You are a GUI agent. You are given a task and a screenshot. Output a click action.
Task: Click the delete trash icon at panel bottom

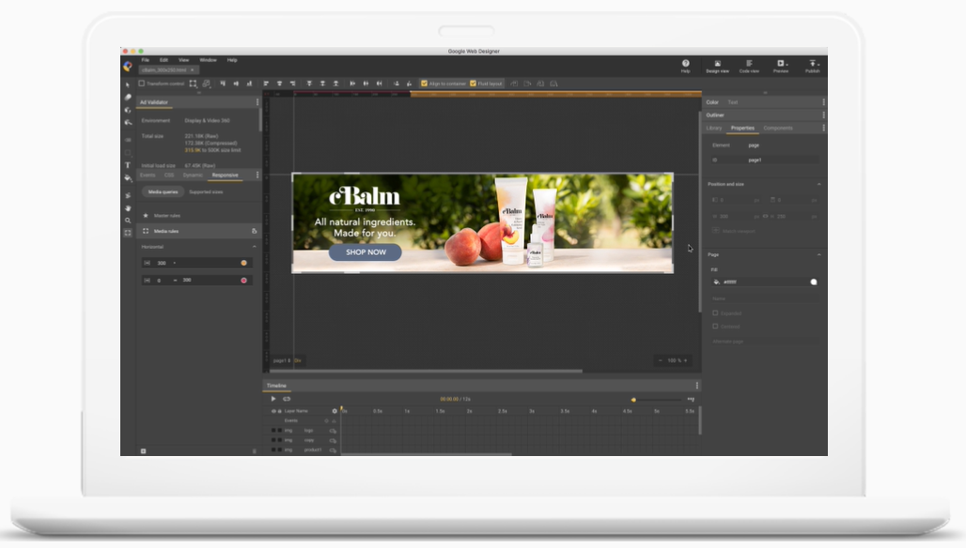pos(254,451)
